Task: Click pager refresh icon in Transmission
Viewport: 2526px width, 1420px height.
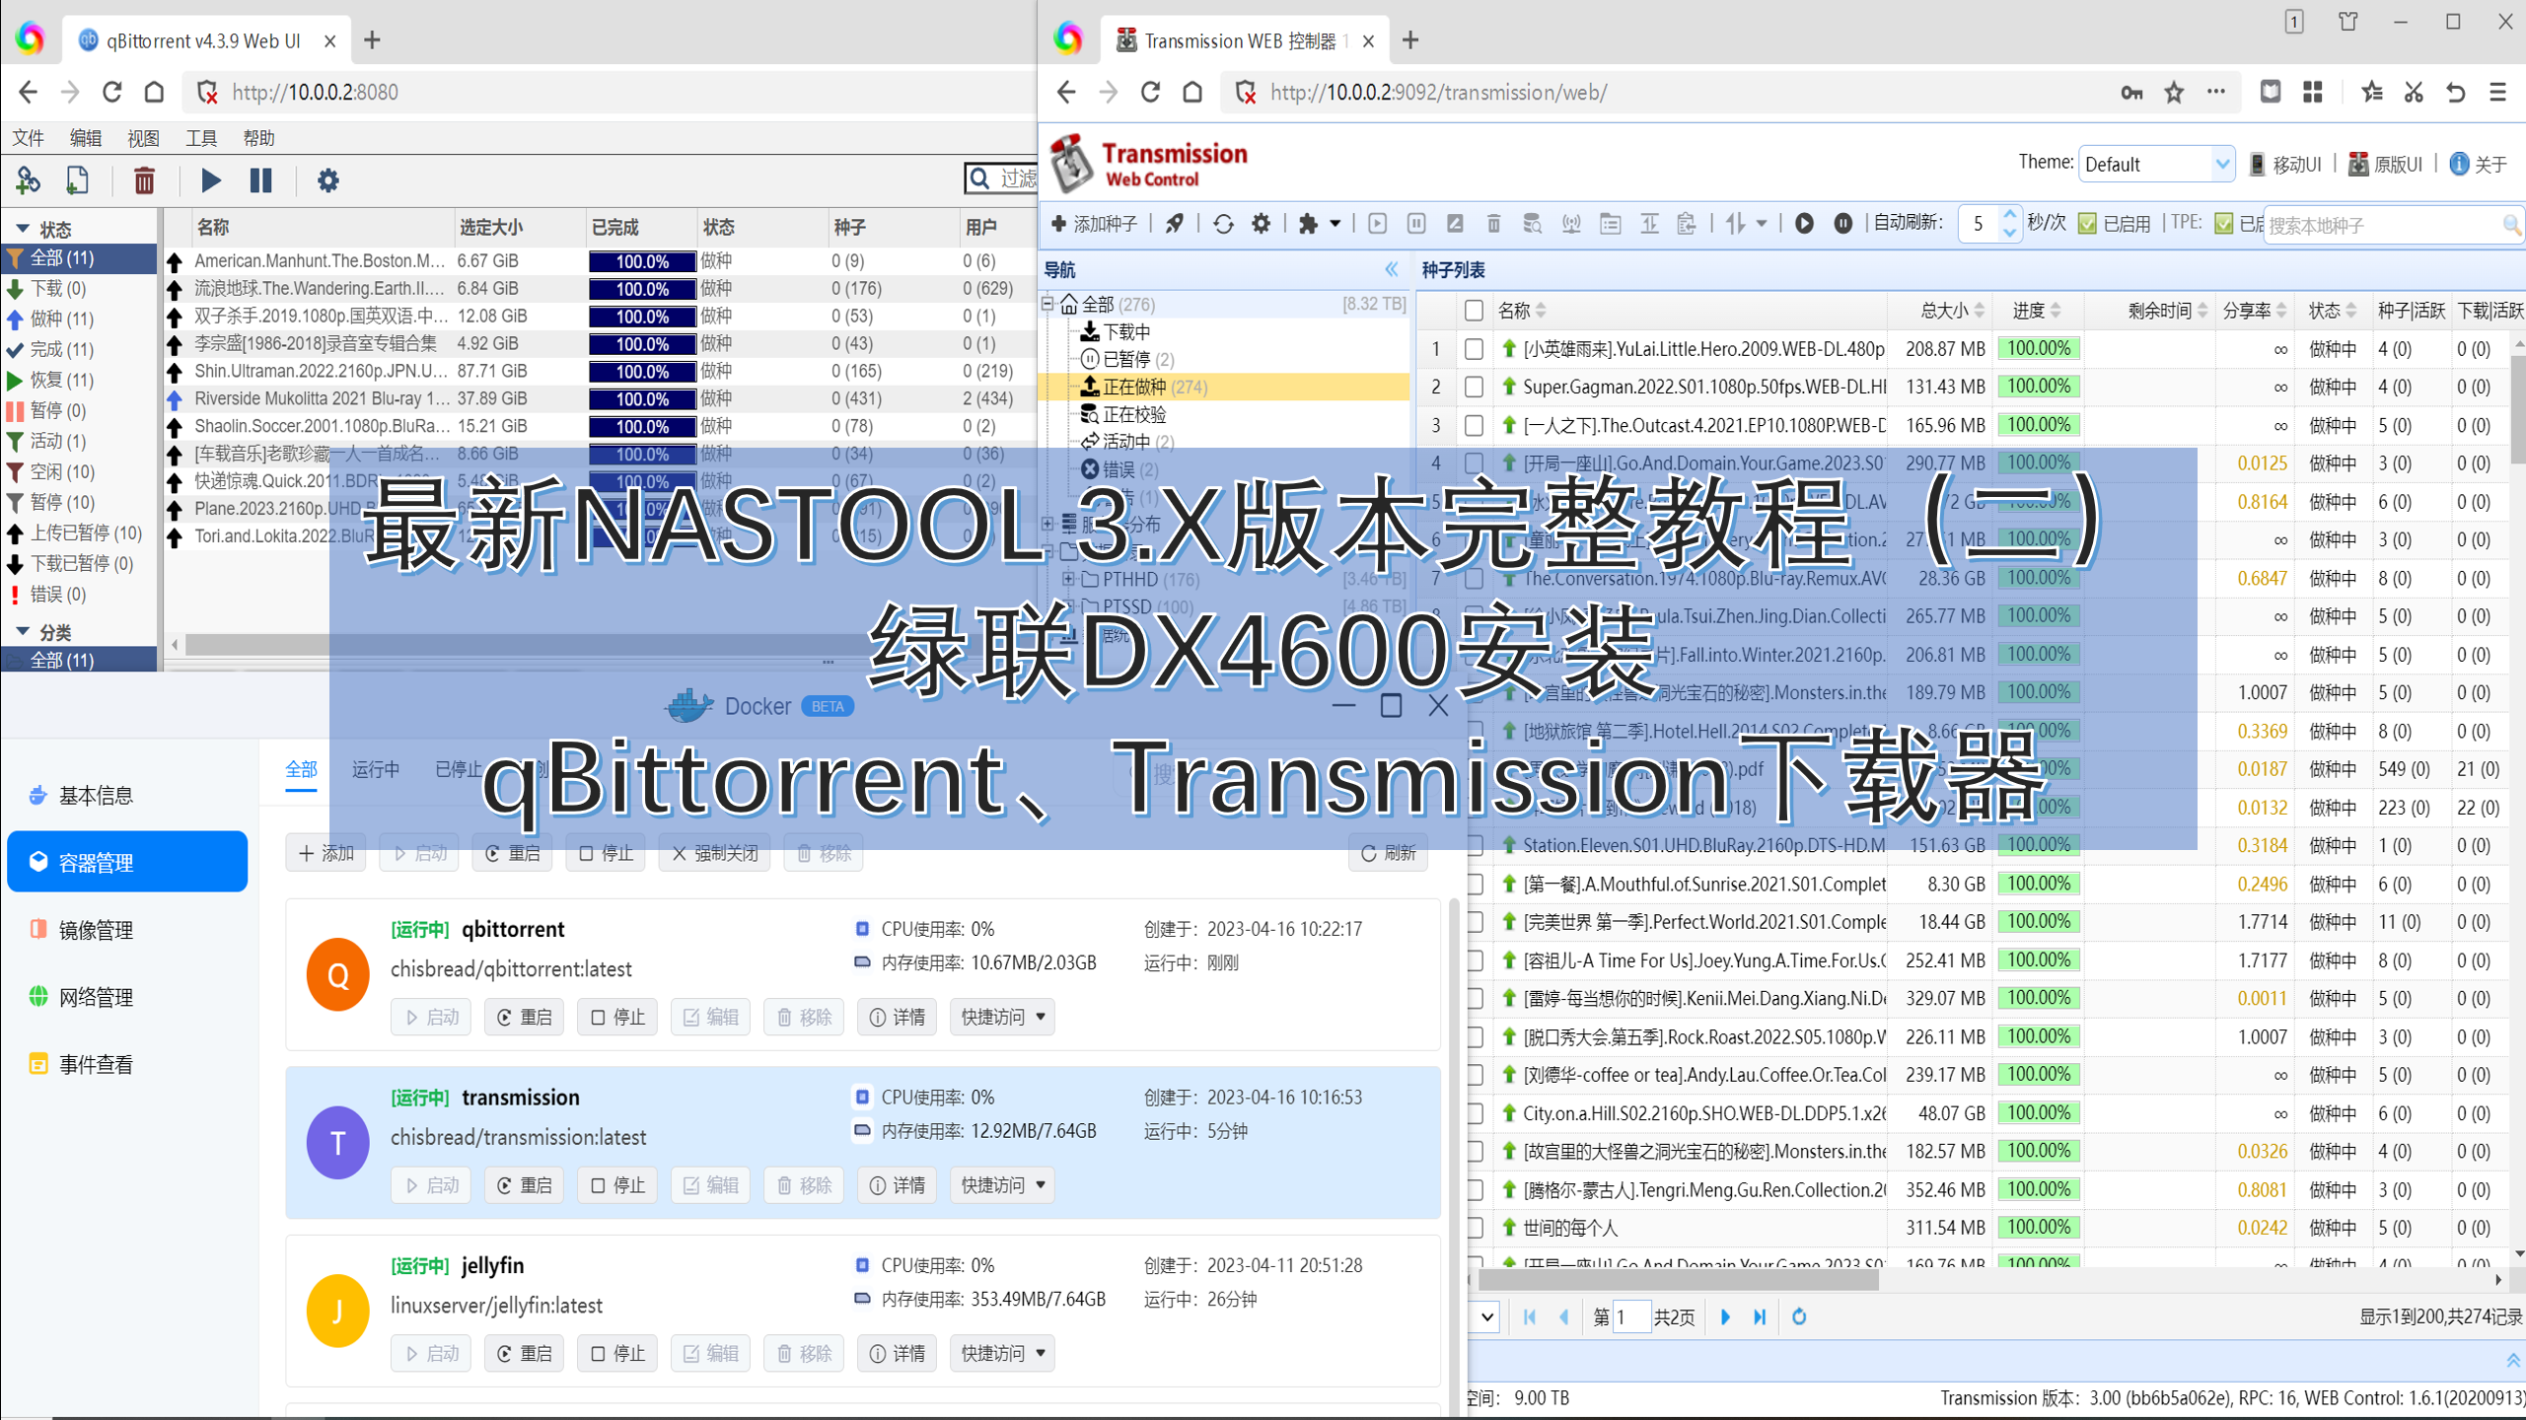Action: tap(1799, 1316)
